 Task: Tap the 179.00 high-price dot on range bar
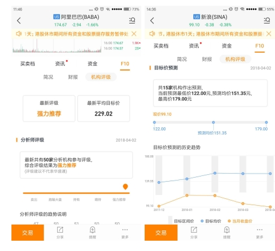pos(266,122)
